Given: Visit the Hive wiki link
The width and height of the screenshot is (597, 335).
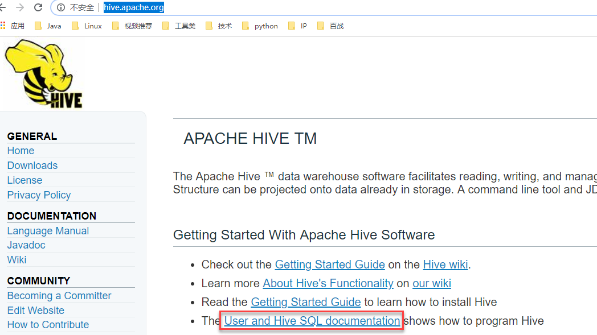Looking at the screenshot, I should [445, 264].
